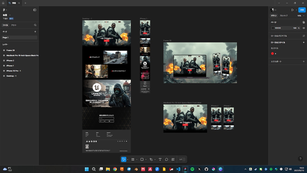Add a new local style
Image resolution: width=307 pixels, height=173 pixels.
[304, 42]
